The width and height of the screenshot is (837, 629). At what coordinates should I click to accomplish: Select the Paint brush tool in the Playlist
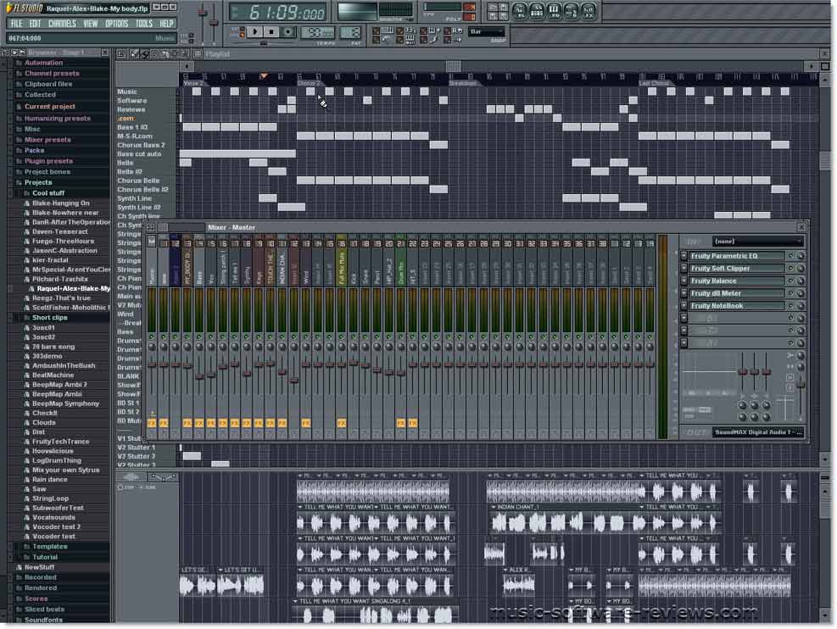145,54
